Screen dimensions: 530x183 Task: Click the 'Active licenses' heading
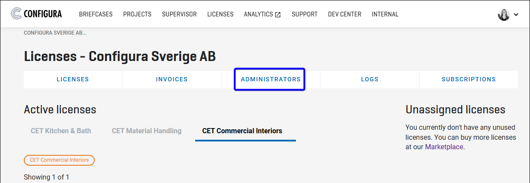tap(60, 109)
